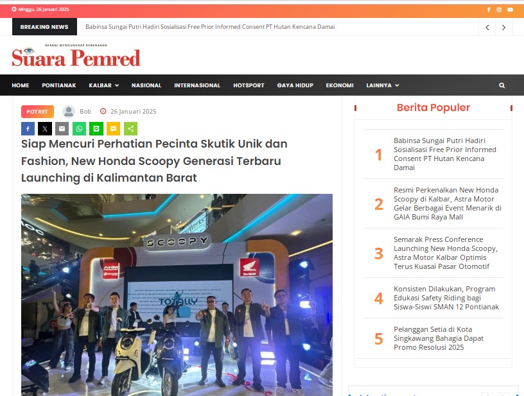Expand the Kalbar menu dropdown

(x=104, y=85)
